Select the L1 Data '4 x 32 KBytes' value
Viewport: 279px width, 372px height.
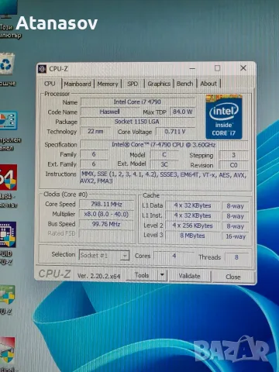(x=192, y=205)
